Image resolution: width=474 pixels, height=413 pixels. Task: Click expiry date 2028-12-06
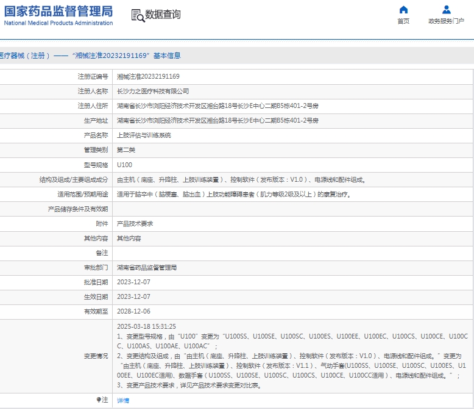coord(133,312)
